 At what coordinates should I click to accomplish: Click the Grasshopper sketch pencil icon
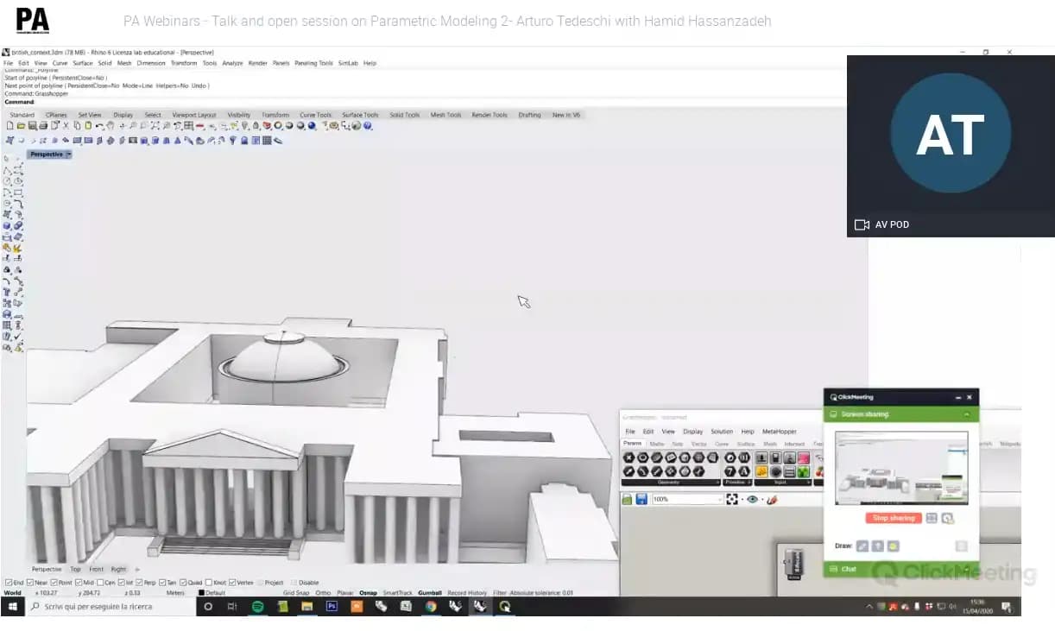pos(772,499)
